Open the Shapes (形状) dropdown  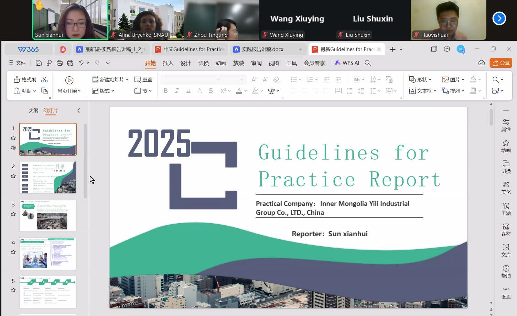point(430,80)
